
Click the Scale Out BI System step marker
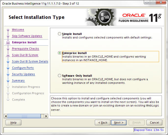click(x=8, y=55)
